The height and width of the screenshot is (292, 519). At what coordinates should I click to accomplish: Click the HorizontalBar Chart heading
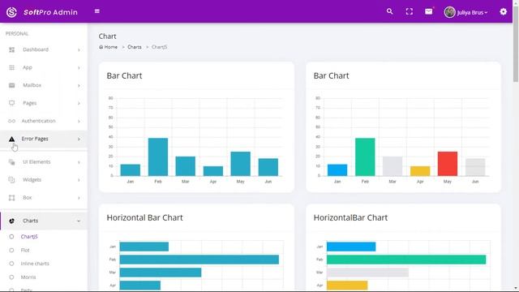coord(350,217)
